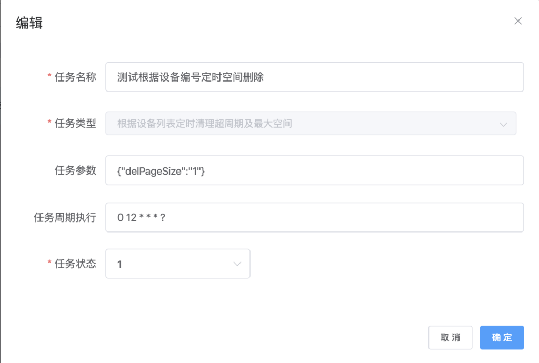539x363 pixels.
Task: Expand the 任务状态 dropdown showing 1
Action: (x=177, y=264)
